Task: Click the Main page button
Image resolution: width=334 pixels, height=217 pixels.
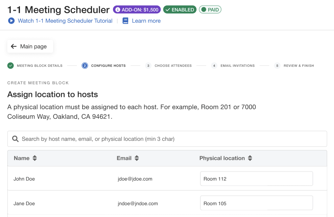Action: tap(30, 46)
